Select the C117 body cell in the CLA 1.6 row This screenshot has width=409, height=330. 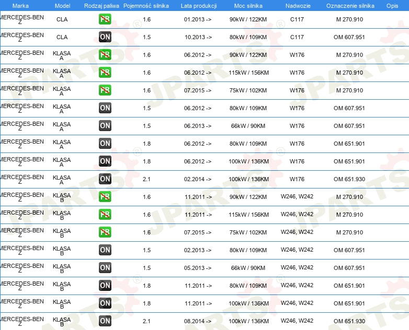[x=297, y=19]
